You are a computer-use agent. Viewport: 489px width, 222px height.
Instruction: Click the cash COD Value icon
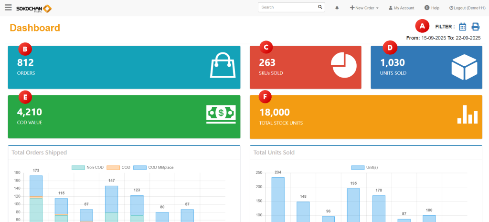click(x=221, y=114)
